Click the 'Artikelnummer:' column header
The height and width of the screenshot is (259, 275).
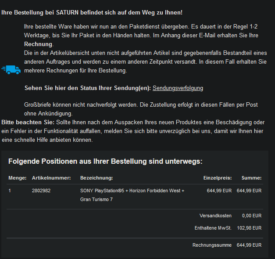click(51, 178)
